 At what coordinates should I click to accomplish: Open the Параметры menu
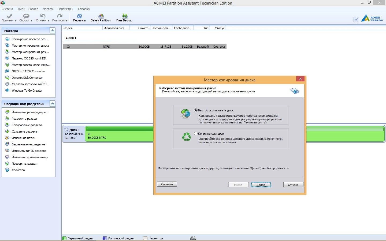pos(65,9)
